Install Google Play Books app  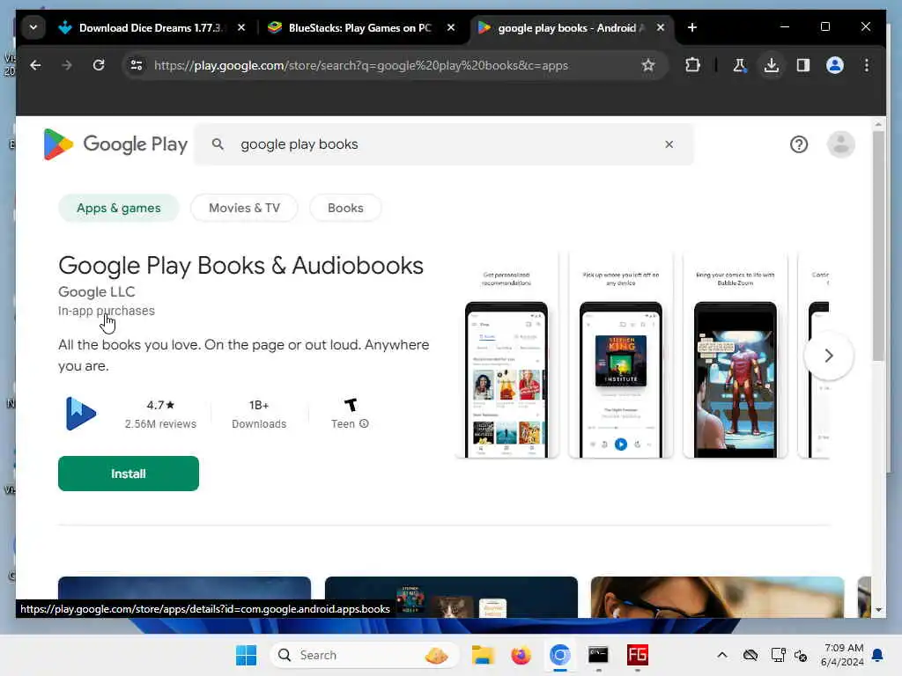tap(129, 474)
